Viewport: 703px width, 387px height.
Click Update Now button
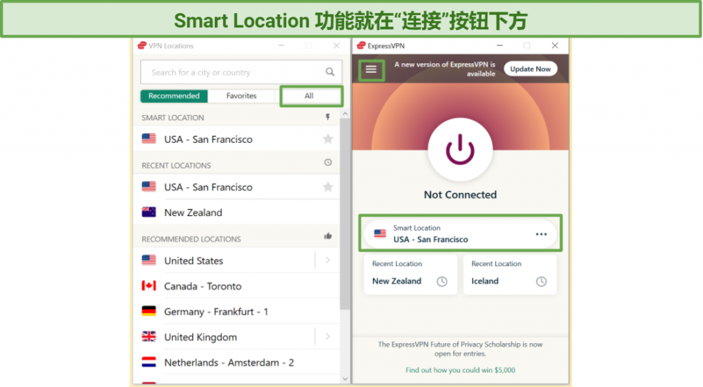click(531, 69)
